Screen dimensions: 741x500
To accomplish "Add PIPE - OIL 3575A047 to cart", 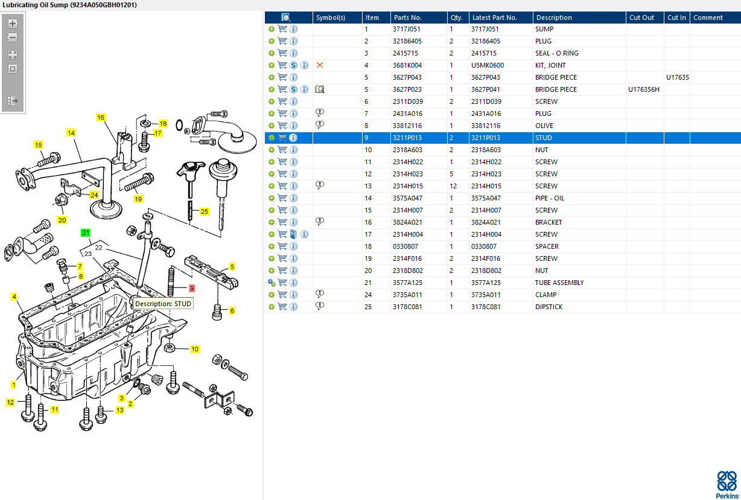I will point(282,198).
